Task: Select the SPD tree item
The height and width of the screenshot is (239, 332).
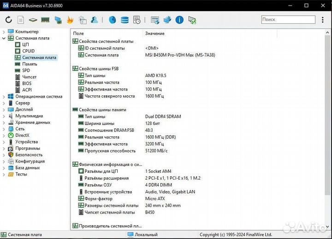Action: pyautogui.click(x=26, y=70)
